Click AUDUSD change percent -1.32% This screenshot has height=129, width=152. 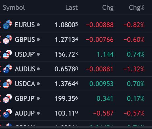tap(134, 69)
